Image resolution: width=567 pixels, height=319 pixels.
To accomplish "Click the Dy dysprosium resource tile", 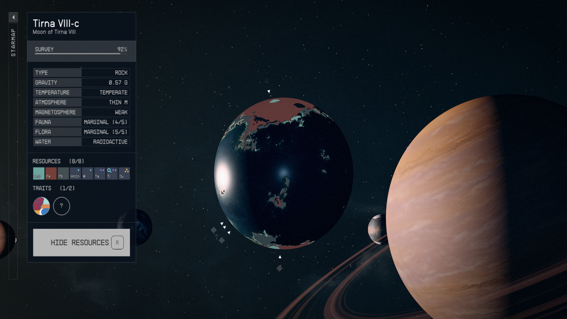I will click(x=124, y=173).
